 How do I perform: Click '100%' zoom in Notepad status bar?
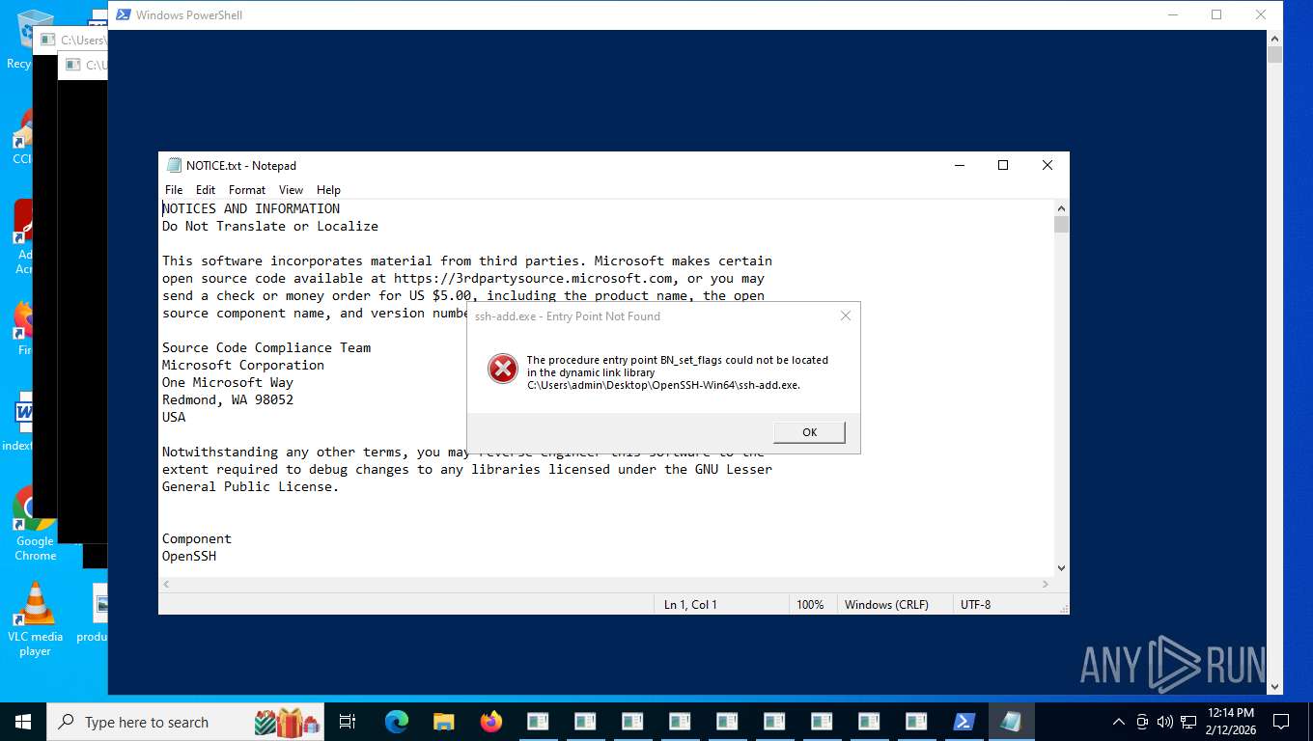click(x=810, y=605)
